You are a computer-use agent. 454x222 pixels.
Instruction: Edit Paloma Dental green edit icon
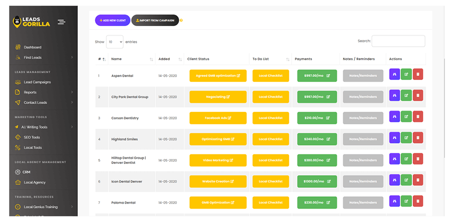pyautogui.click(x=406, y=201)
